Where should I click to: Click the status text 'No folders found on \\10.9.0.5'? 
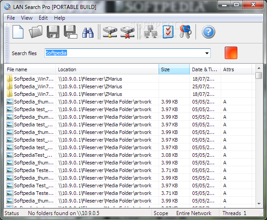click(x=64, y=213)
